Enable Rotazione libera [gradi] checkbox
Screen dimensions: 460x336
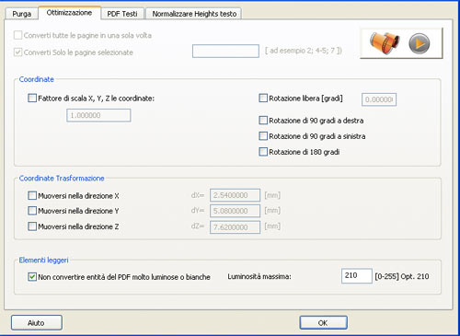pos(263,98)
